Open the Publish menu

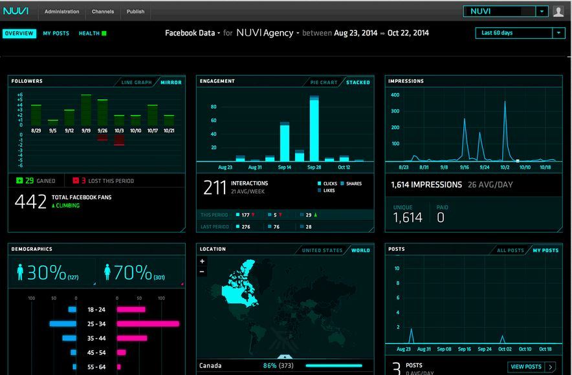(x=135, y=12)
